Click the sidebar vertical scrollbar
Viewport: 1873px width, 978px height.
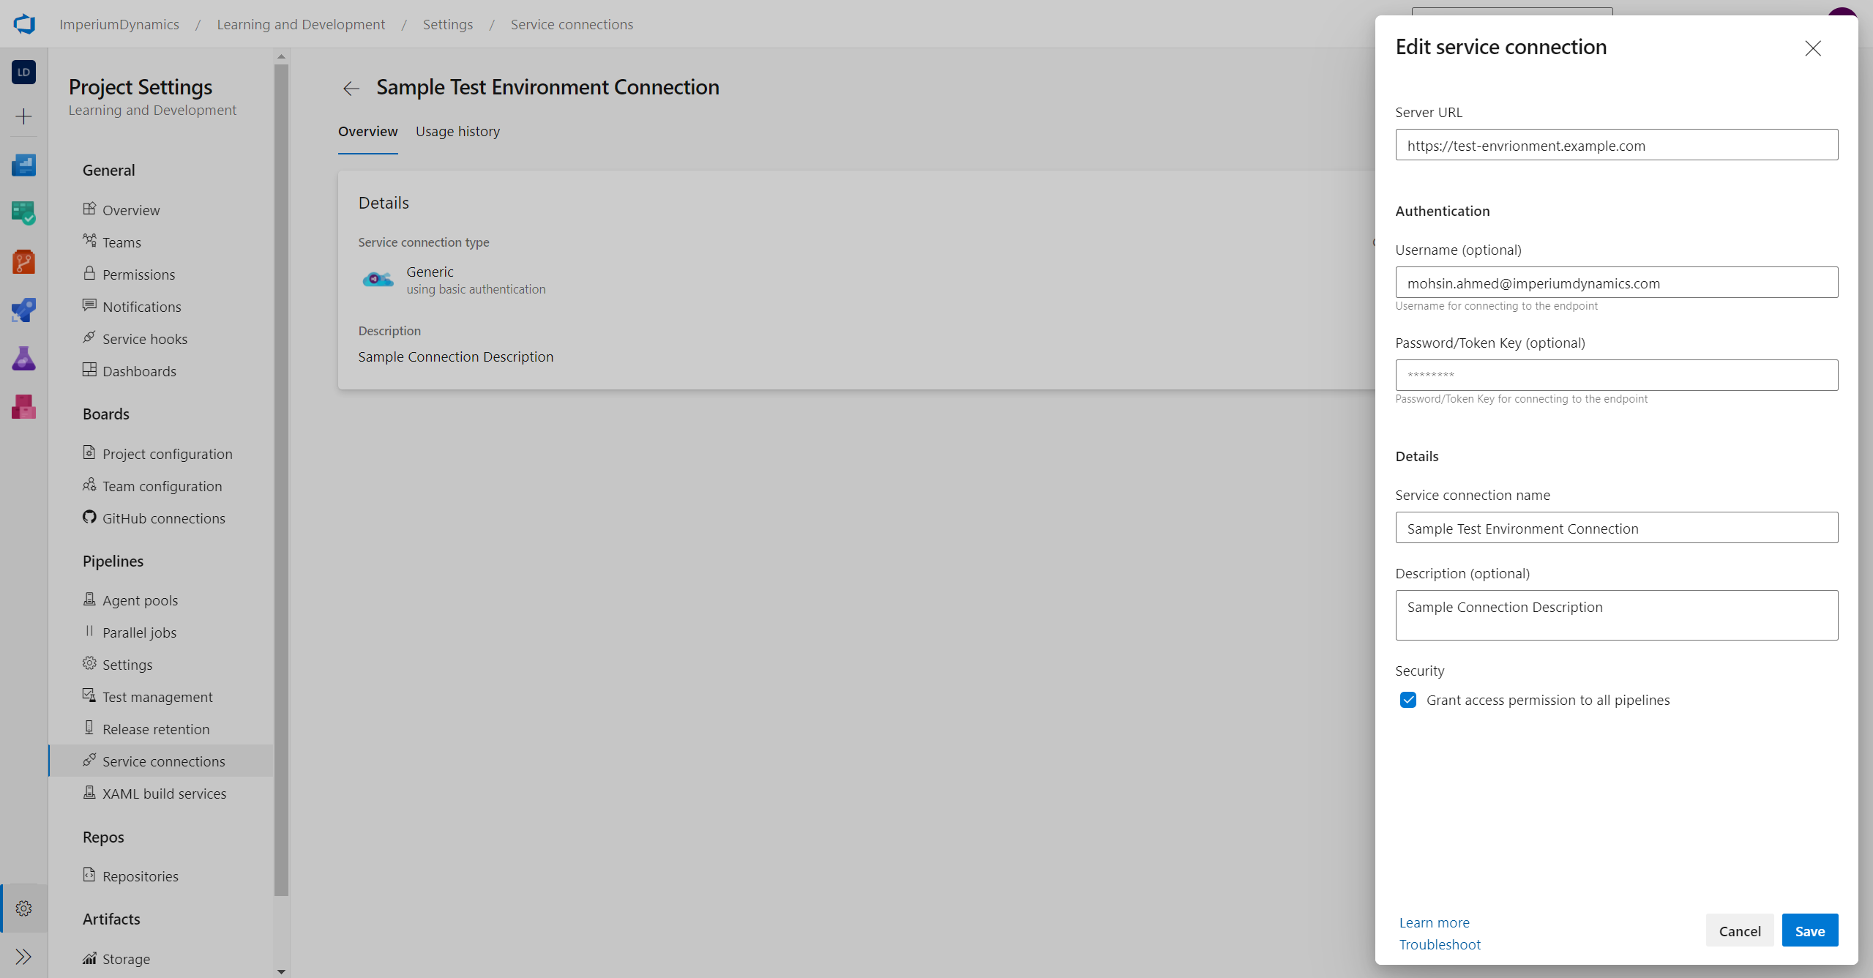tap(281, 476)
